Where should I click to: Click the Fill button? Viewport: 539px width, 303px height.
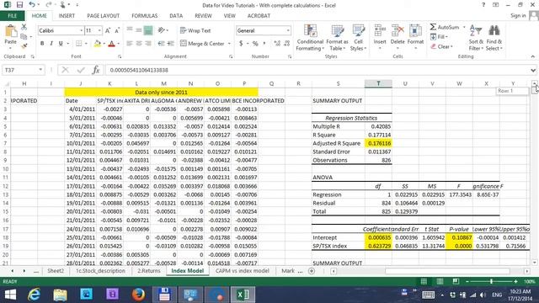click(x=439, y=37)
